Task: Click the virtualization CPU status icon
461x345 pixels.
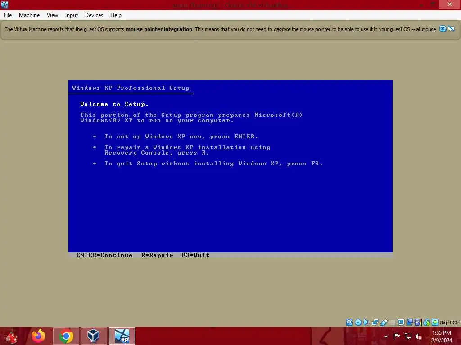Action: coord(418,323)
